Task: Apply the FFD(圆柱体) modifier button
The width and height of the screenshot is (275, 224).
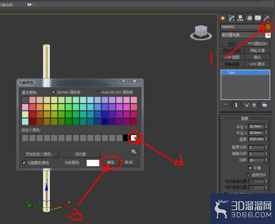Action: (257, 44)
